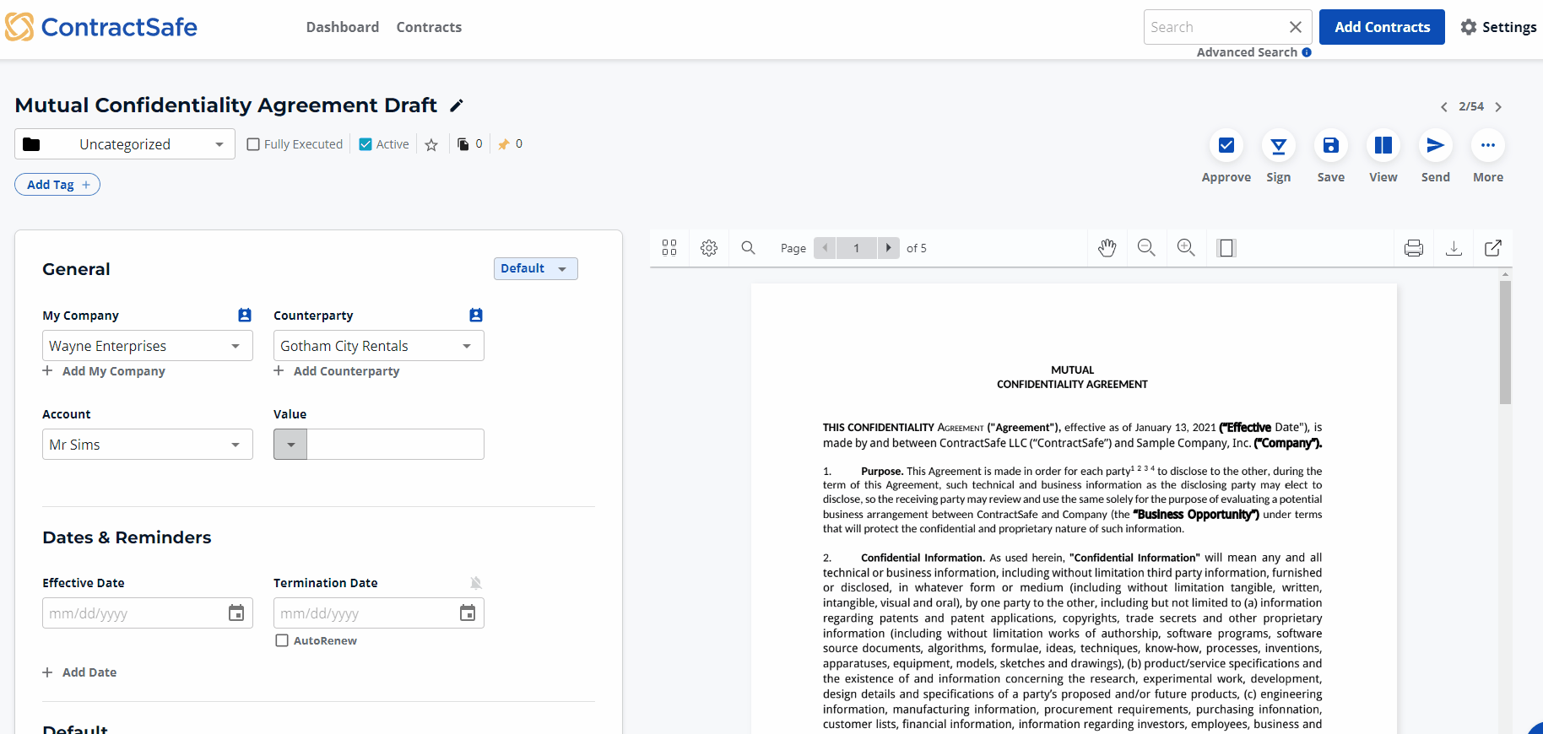Check the Fully Executed checkbox

253,144
